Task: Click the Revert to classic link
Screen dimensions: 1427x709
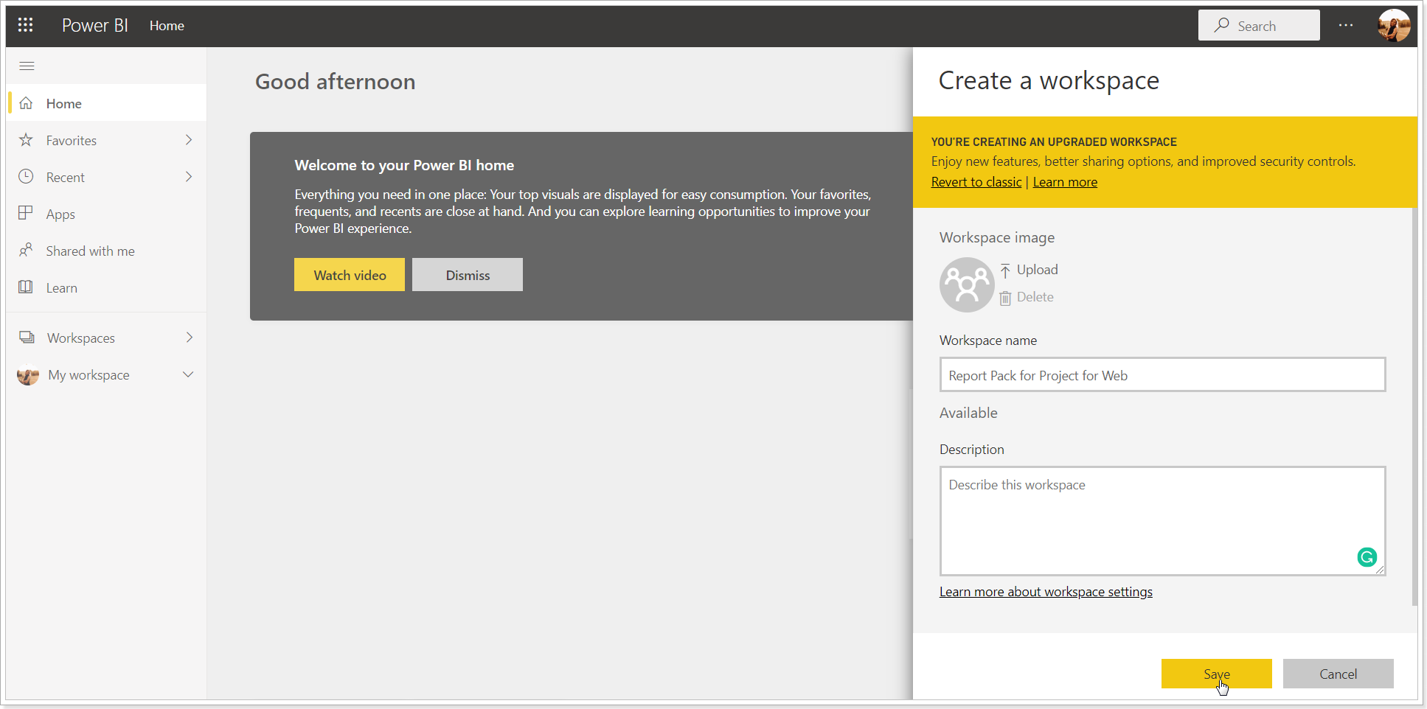Action: pos(976,182)
